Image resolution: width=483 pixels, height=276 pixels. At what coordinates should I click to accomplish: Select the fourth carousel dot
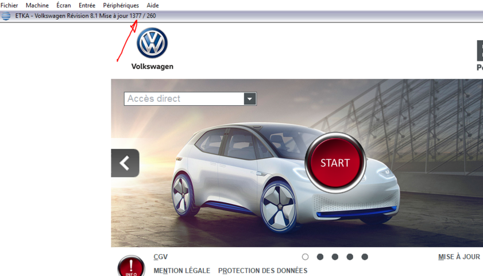(x=350, y=257)
